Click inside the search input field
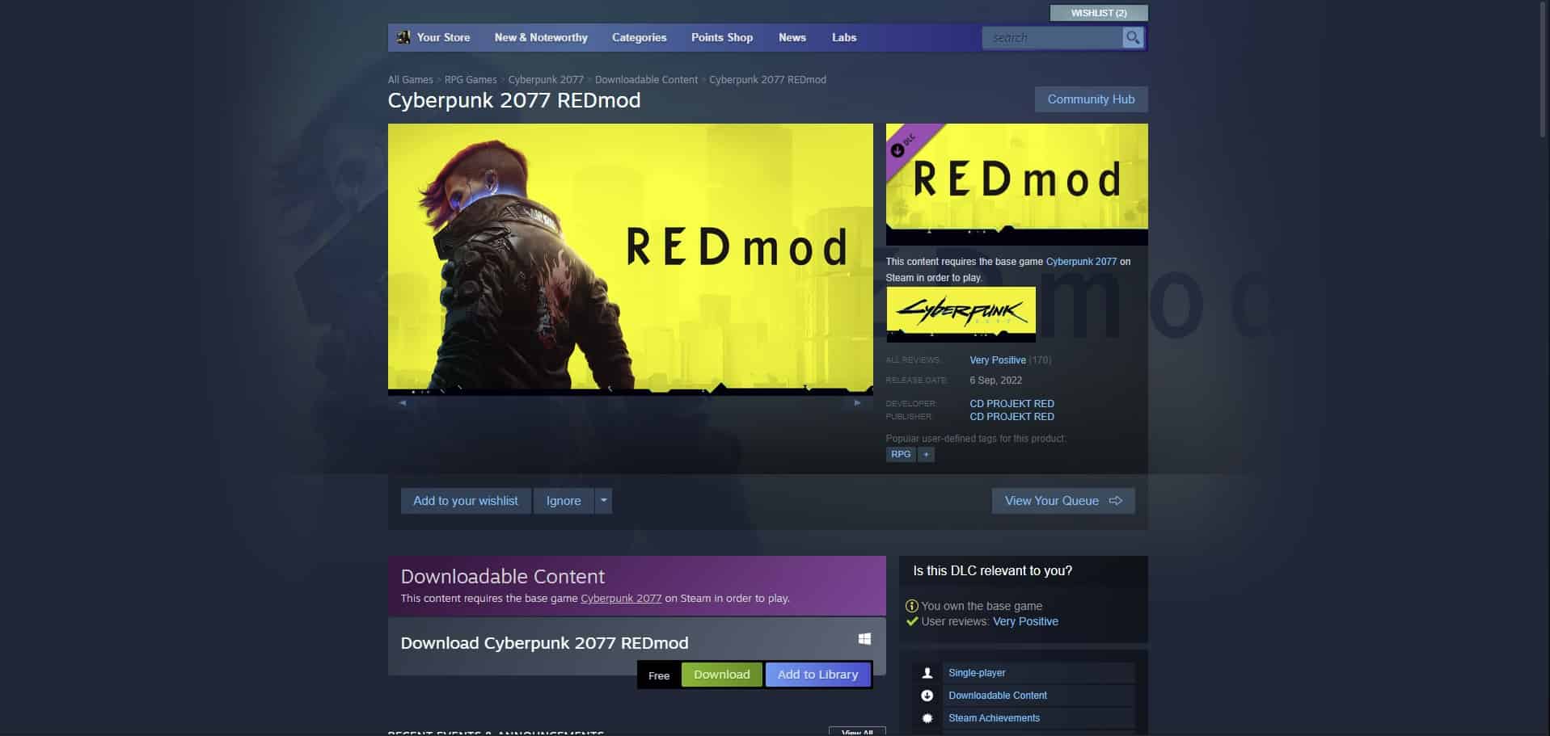This screenshot has height=736, width=1550. click(1051, 37)
